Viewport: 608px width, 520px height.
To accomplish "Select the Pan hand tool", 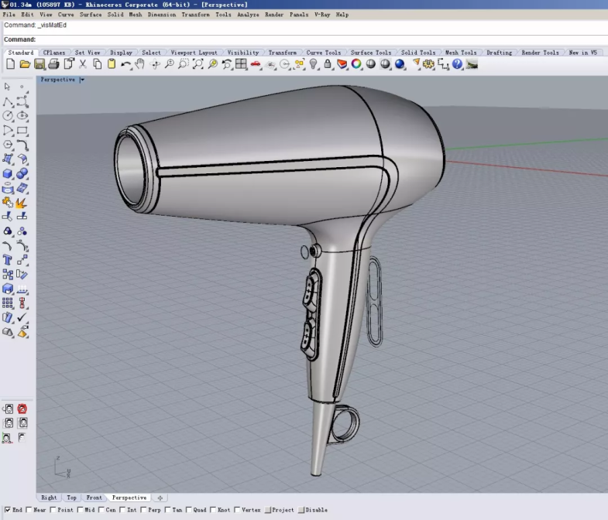I will [140, 64].
